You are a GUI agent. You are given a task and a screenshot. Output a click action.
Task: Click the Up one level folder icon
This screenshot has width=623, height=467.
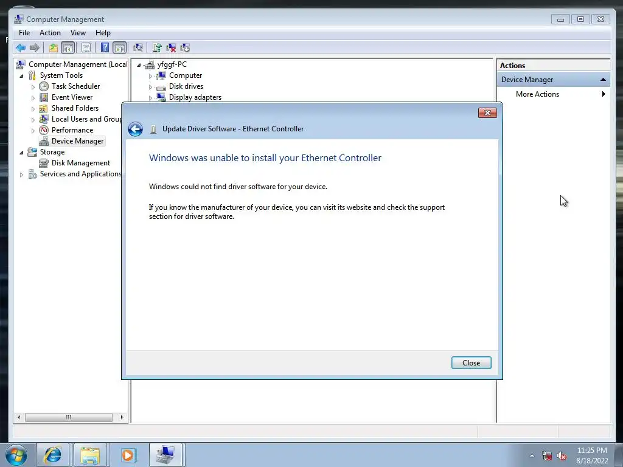[54, 48]
